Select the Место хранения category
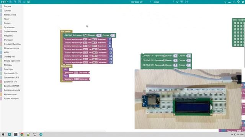 (x=12, y=61)
